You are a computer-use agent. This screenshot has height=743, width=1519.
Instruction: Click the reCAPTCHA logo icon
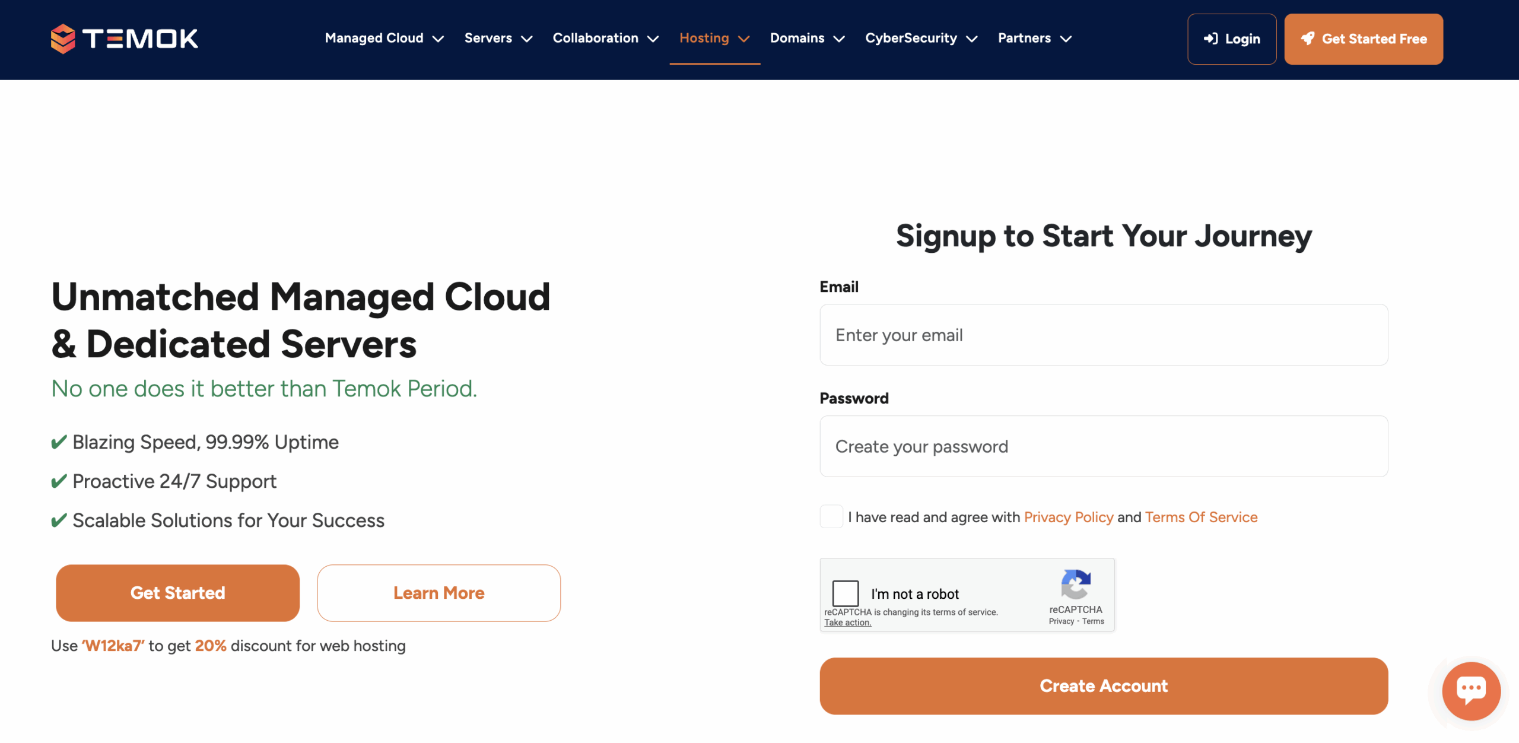(x=1075, y=585)
